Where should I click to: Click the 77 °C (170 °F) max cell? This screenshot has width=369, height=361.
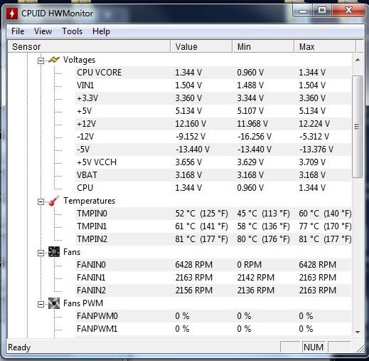[x=325, y=226]
